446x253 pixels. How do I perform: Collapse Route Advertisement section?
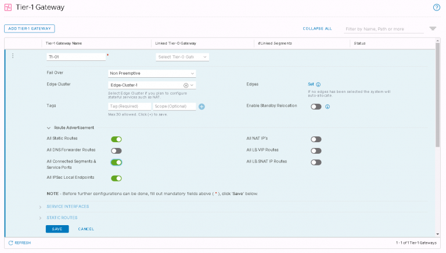[x=49, y=128]
